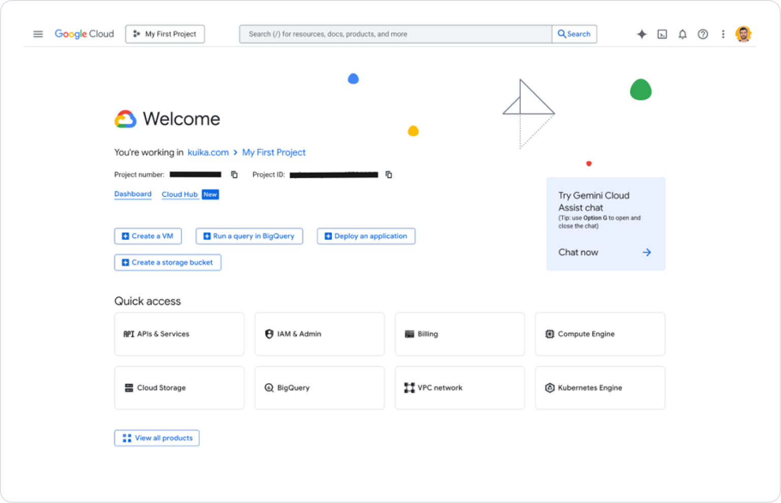Switch to the Cloud Hub tab
This screenshot has width=781, height=503.
coord(180,194)
